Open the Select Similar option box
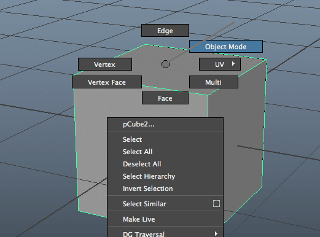 pyautogui.click(x=216, y=204)
